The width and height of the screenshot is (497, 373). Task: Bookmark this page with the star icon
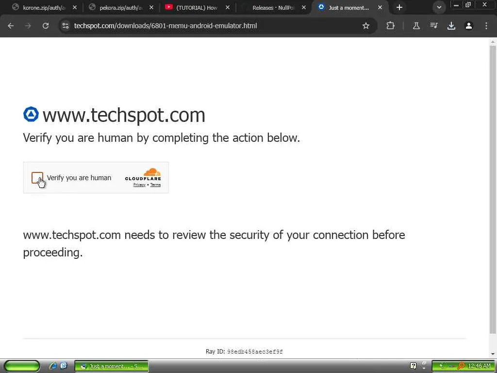coord(366,26)
